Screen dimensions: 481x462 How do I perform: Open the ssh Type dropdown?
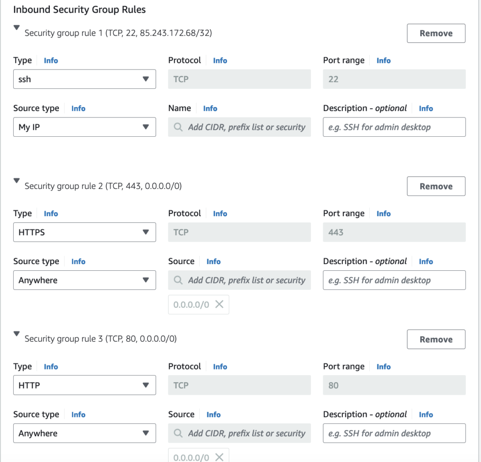pos(85,79)
